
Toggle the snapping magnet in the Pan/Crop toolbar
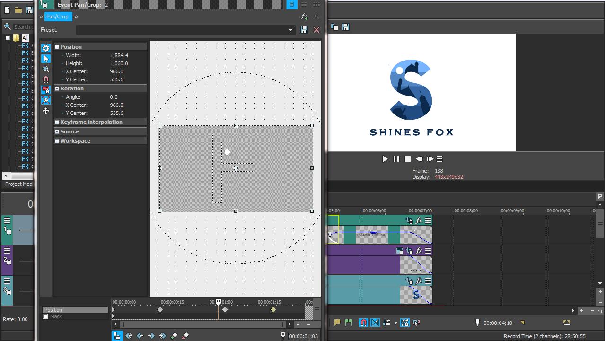pos(46,79)
